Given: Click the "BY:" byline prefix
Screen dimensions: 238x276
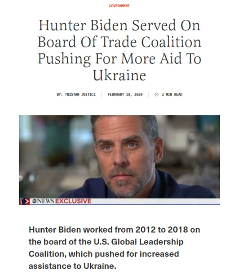Looking at the screenshot, I should [x=59, y=95].
